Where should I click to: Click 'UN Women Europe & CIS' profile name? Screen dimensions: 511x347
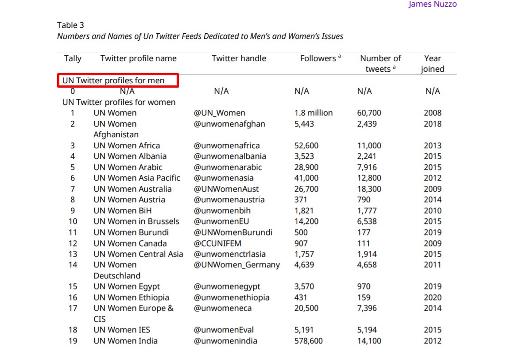click(134, 314)
